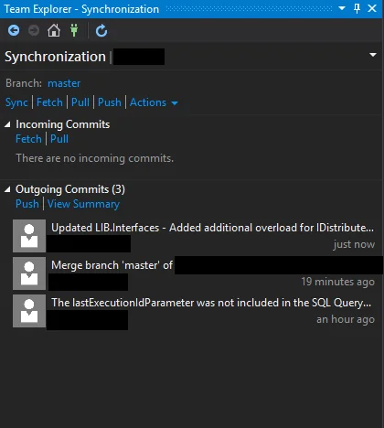The height and width of the screenshot is (428, 384).
Task: Go to Team Explorer Home icon
Action: (54, 30)
